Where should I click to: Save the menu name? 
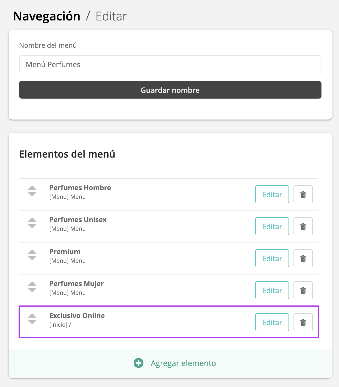[x=170, y=90]
